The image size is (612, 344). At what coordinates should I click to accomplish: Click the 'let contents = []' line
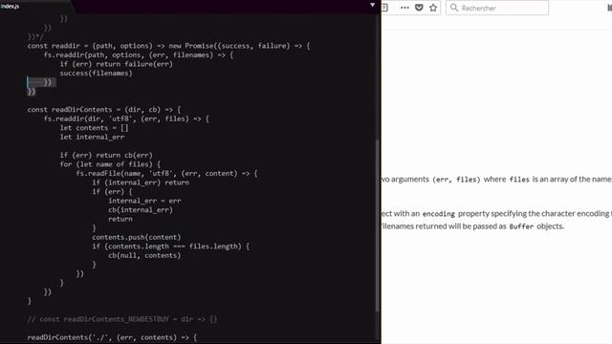coord(94,128)
